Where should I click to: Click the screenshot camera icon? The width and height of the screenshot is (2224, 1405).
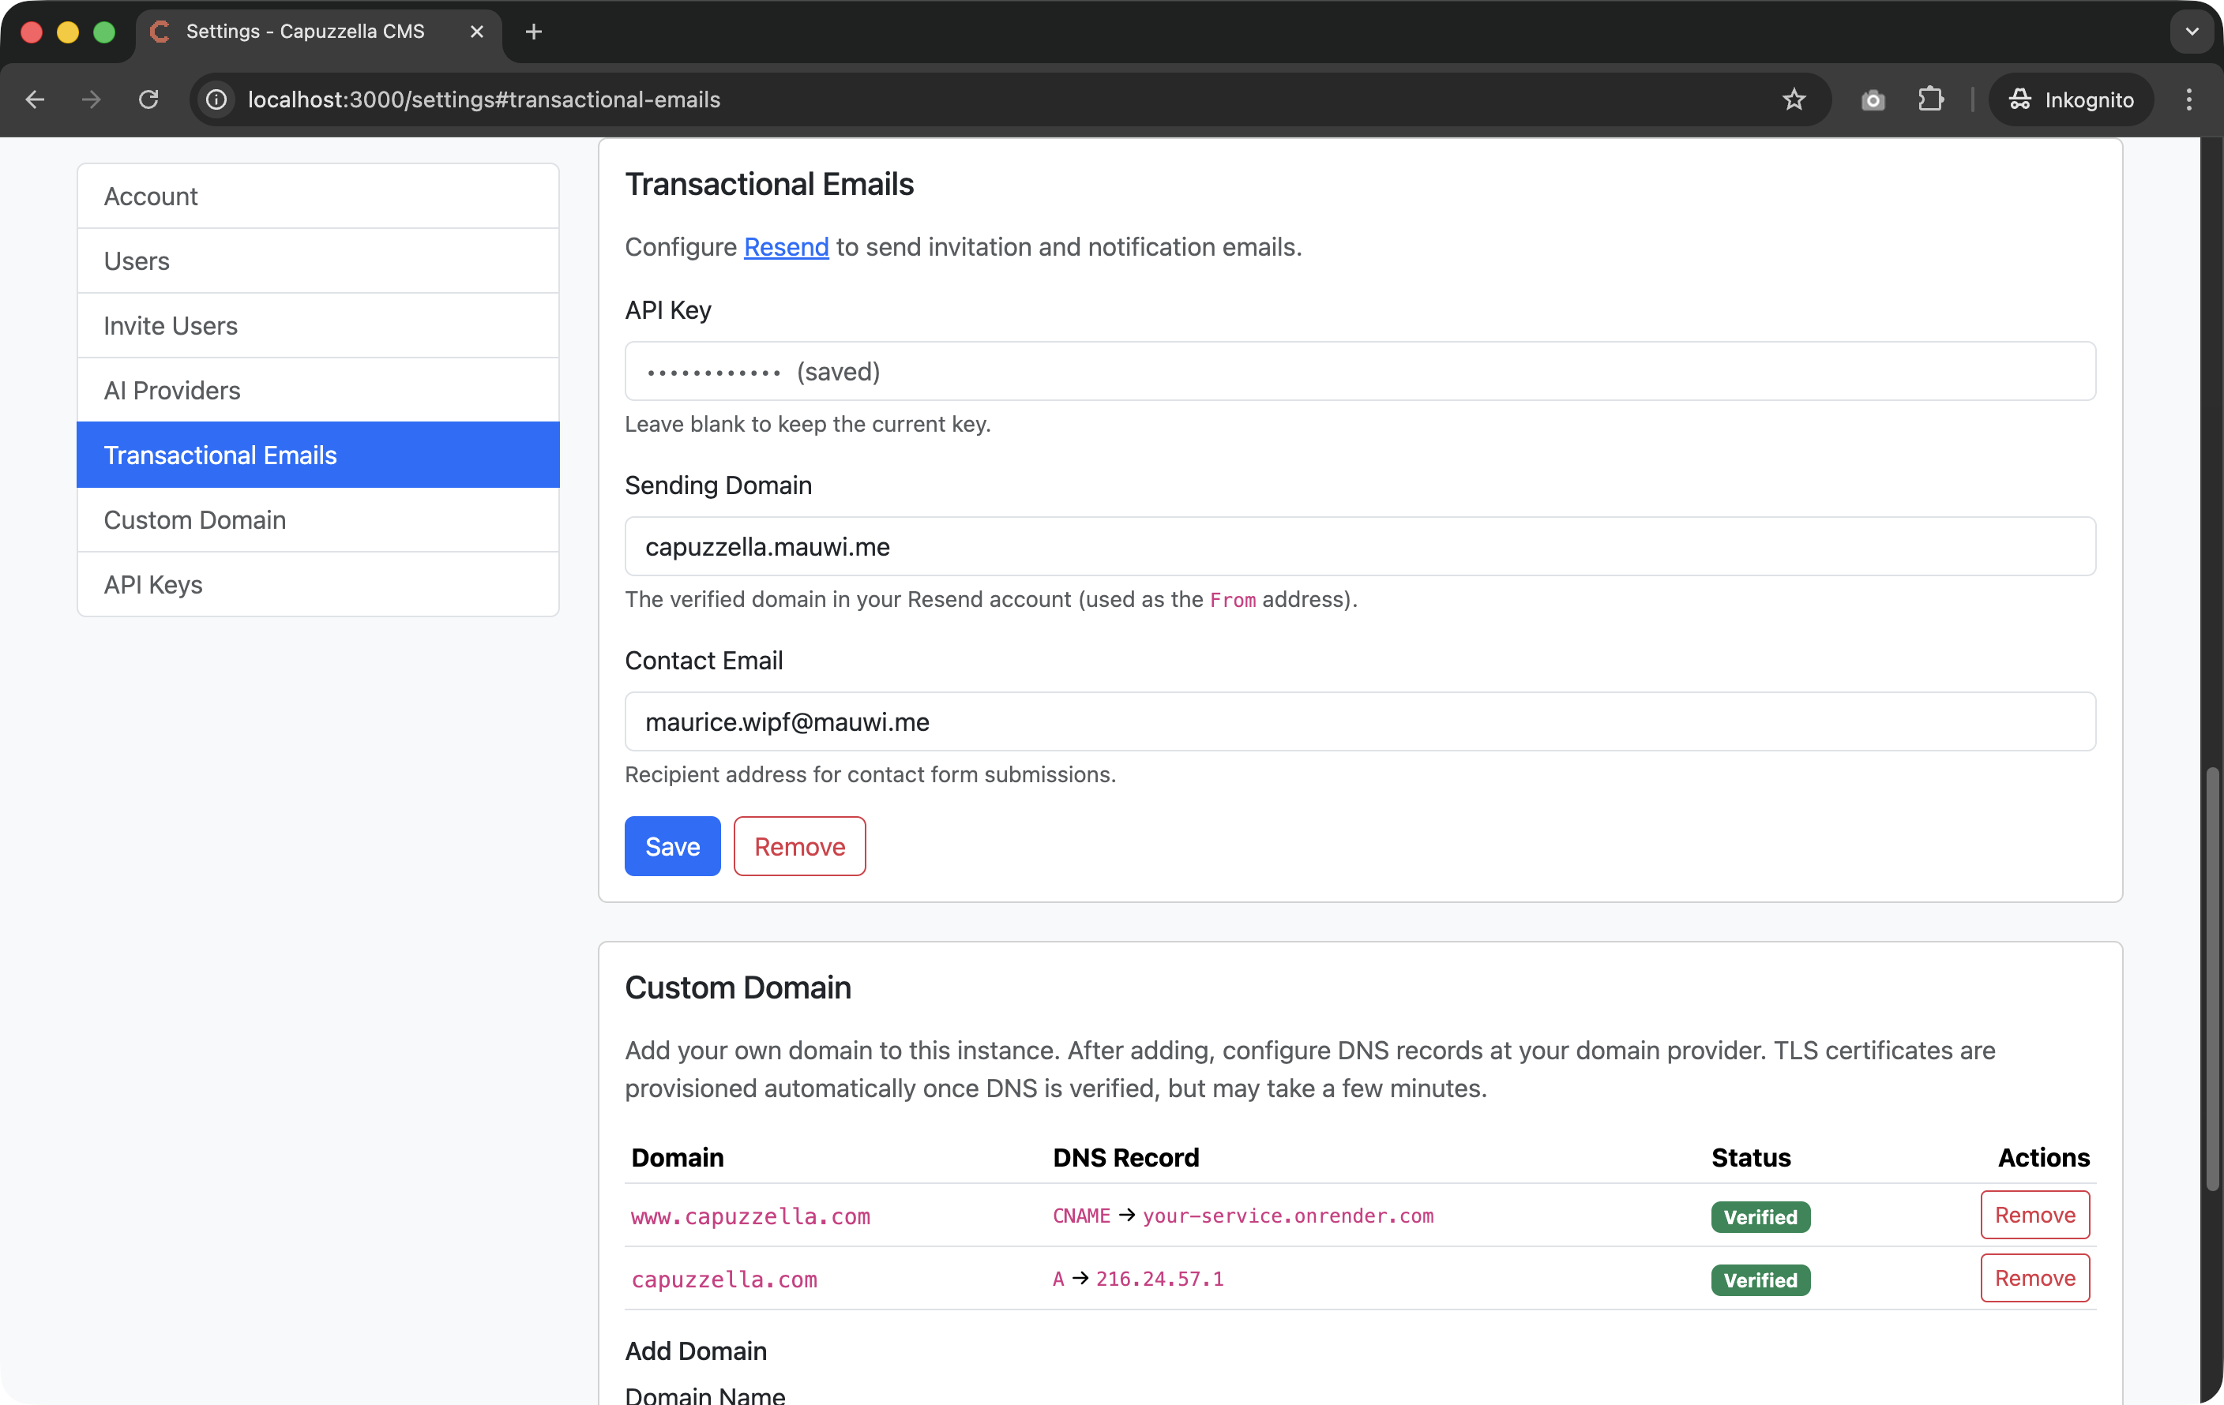[x=1871, y=99]
